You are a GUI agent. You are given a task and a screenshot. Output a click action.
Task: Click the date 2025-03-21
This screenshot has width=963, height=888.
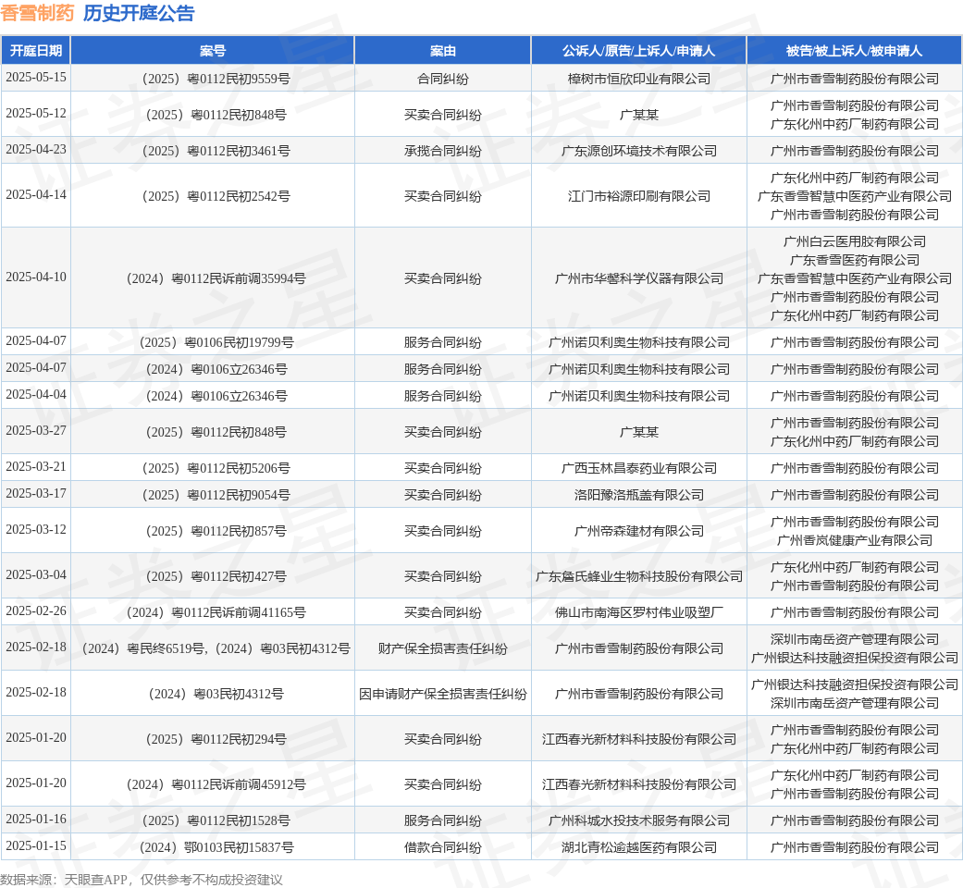coord(36,467)
